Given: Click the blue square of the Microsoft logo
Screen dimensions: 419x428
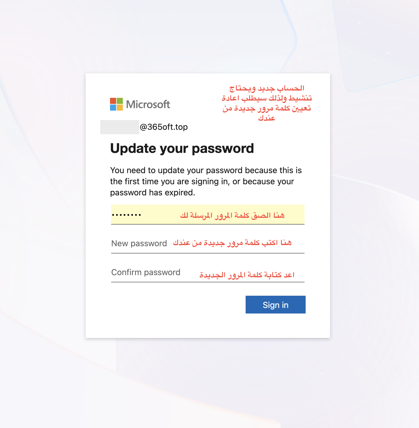Looking at the screenshot, I should (113, 108).
